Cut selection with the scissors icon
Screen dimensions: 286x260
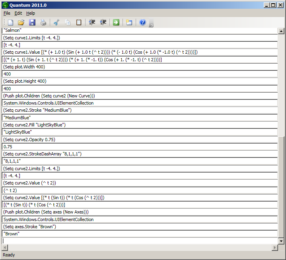click(x=56, y=22)
